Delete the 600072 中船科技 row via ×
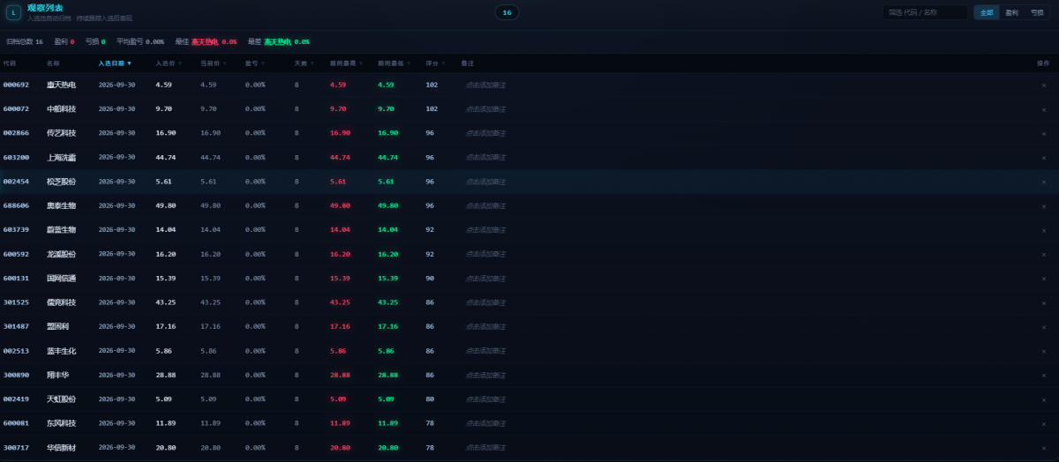 (1044, 108)
